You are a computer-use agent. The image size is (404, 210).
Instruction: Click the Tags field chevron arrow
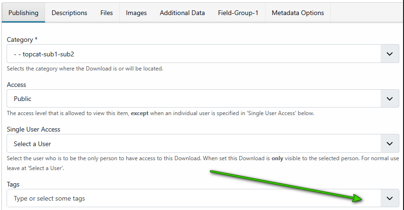click(x=389, y=198)
